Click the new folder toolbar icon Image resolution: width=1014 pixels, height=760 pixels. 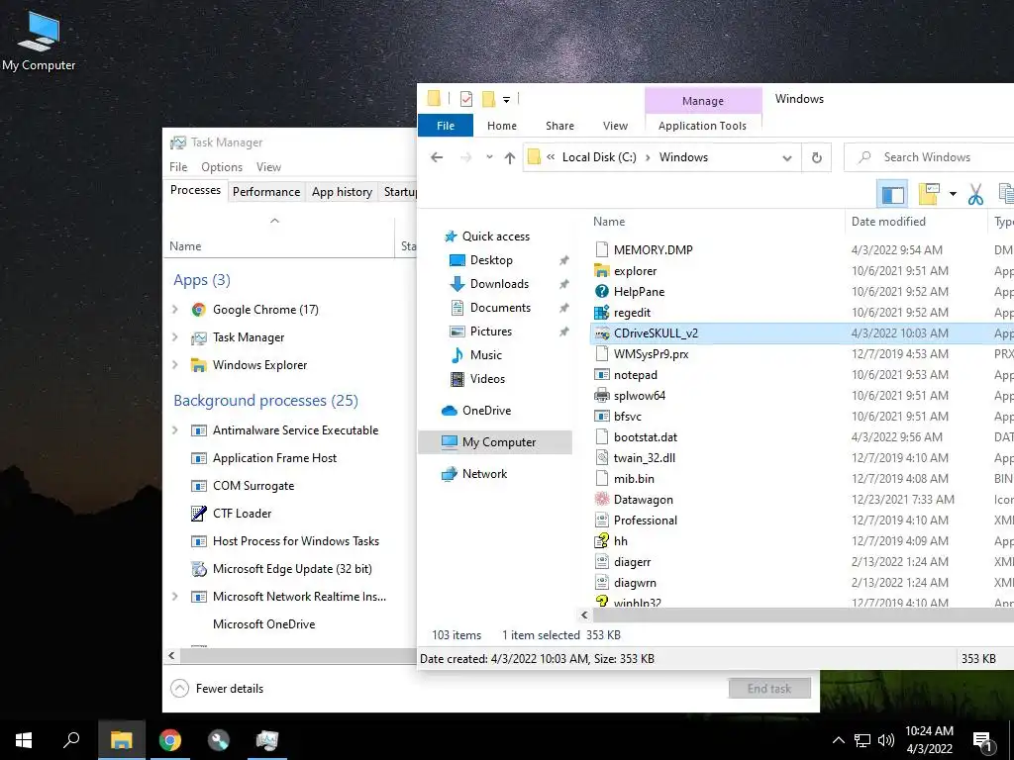tap(929, 193)
